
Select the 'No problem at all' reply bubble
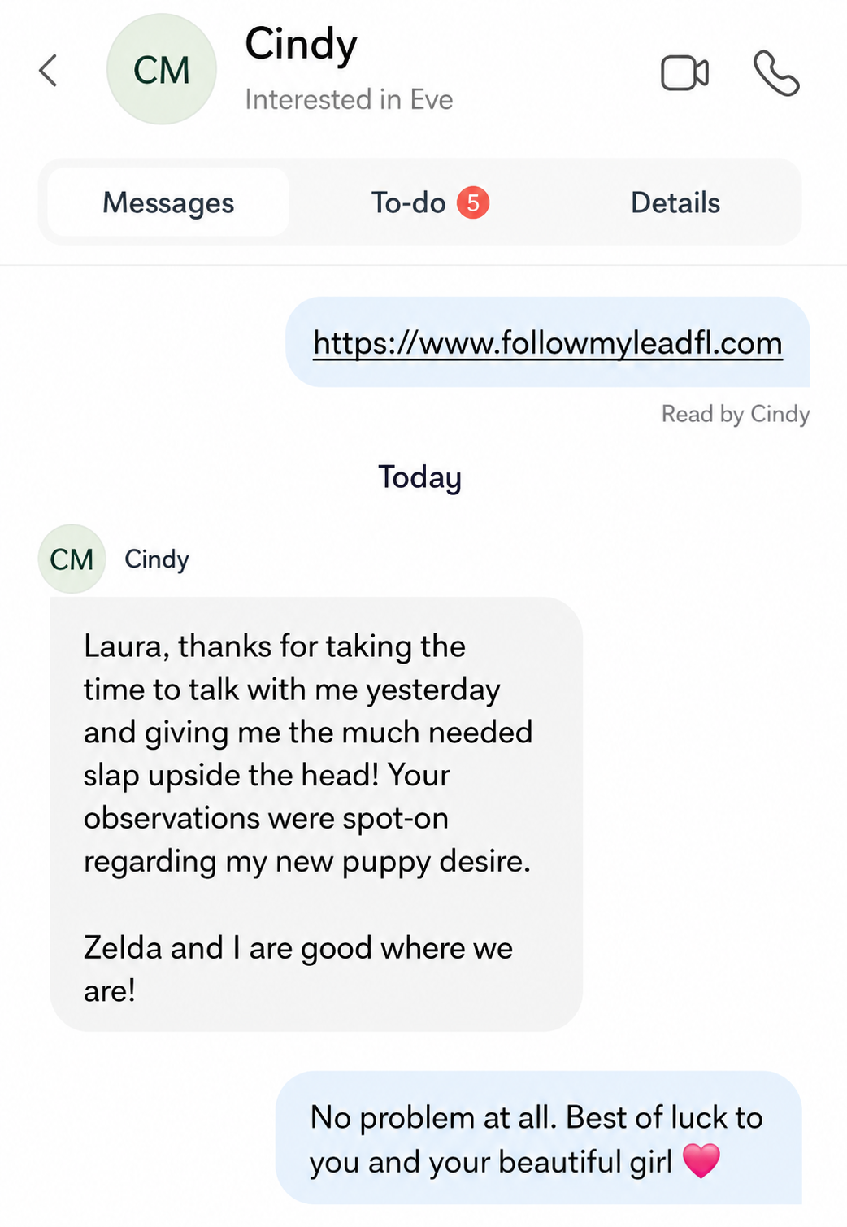tap(539, 1138)
